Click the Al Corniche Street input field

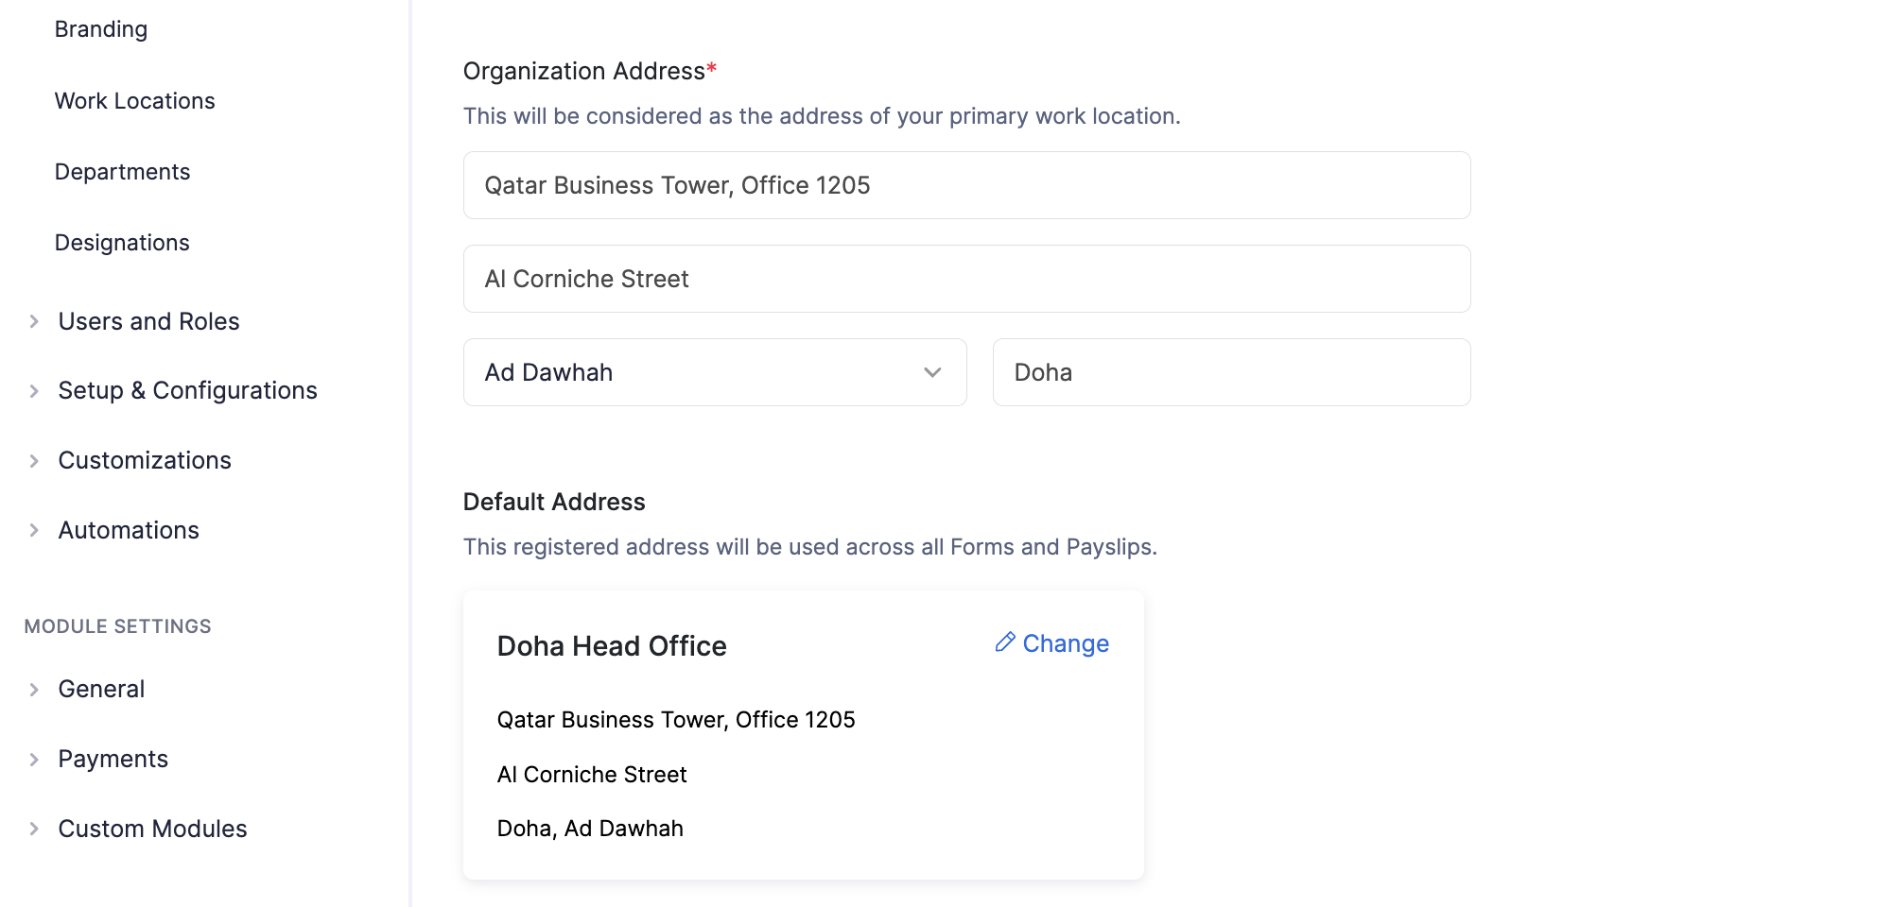tap(965, 278)
